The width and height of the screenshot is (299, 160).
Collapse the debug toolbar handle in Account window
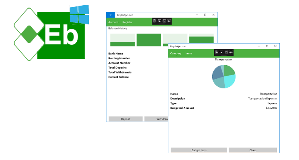162,24
